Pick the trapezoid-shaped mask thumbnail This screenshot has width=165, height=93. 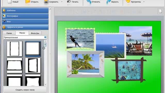click(x=14, y=65)
